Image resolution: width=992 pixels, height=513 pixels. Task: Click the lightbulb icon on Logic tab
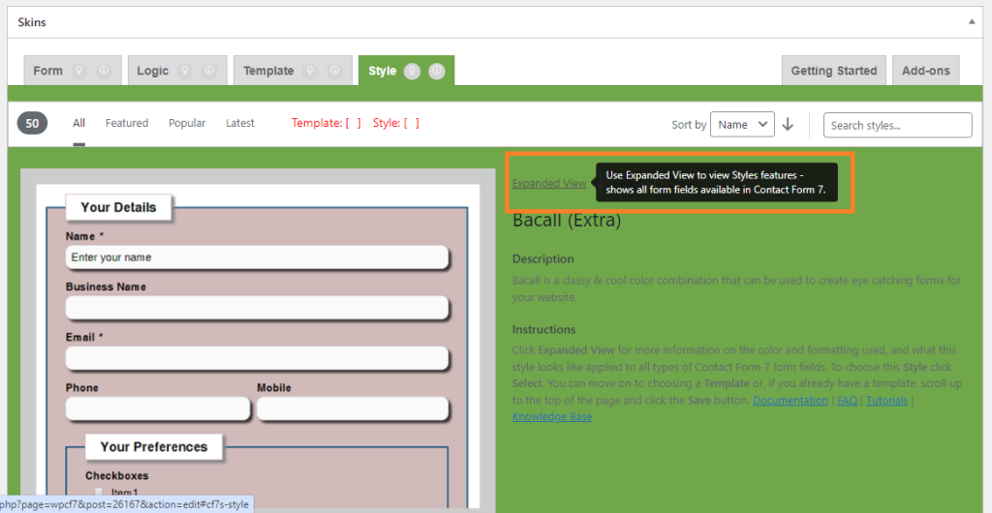[x=185, y=71]
